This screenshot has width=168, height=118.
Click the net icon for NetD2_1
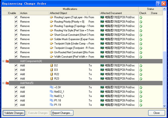pos(52,92)
